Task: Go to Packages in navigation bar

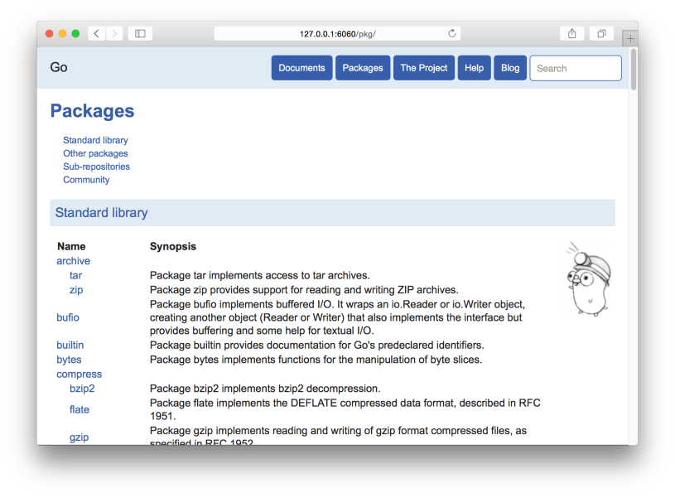Action: tap(363, 68)
